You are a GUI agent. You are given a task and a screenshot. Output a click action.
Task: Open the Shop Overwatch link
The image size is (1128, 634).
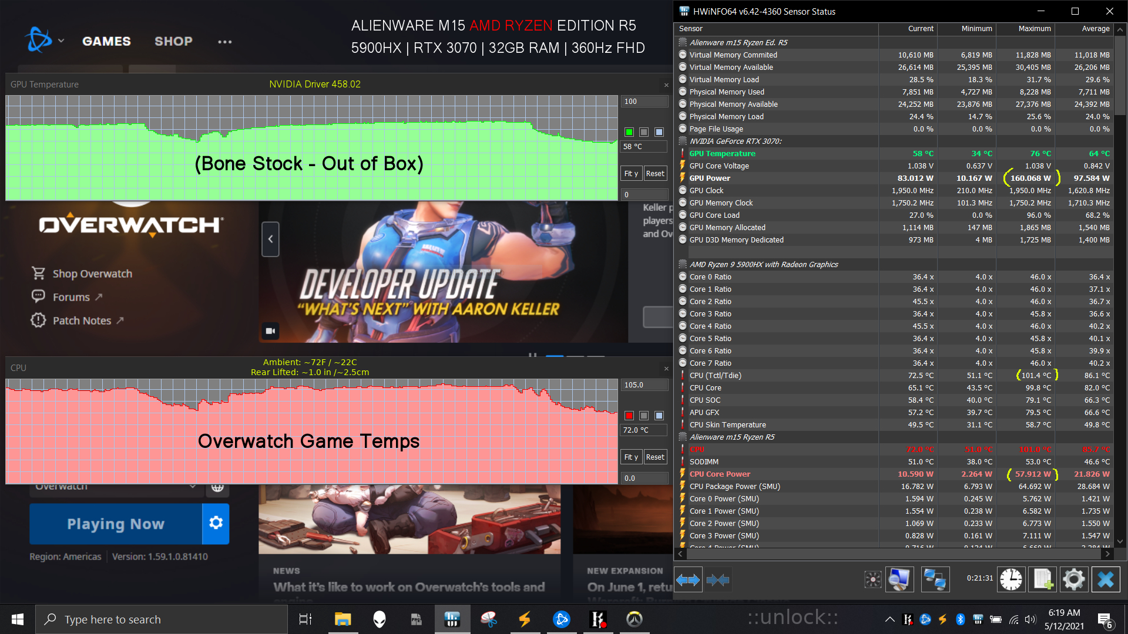tap(92, 274)
